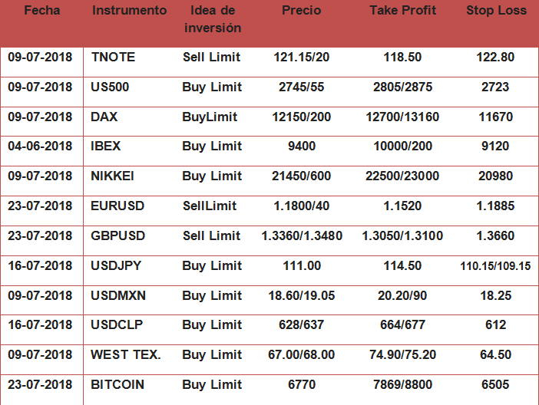This screenshot has height=405, width=539.
Task: Select the Instrumento column header
Action: tap(129, 11)
